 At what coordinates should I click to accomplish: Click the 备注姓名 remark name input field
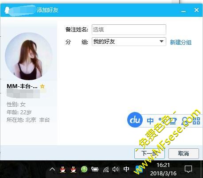[129, 30]
